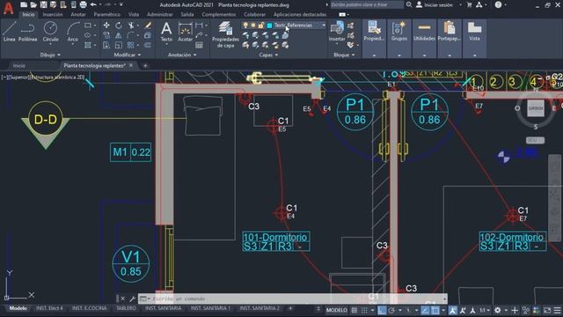563x317 pixels.
Task: Toggle snap mode in status bar
Action: click(364, 310)
